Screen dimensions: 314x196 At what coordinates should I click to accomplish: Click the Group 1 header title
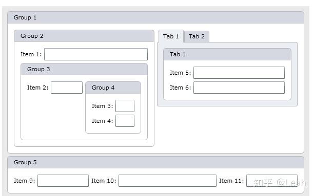coord(25,17)
